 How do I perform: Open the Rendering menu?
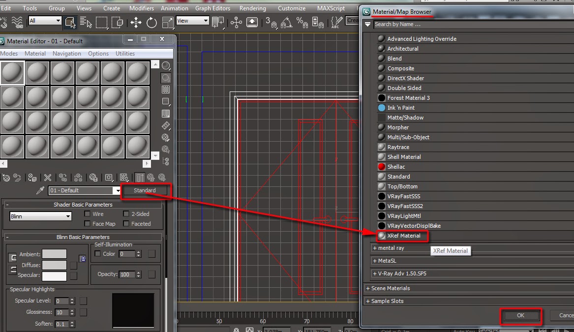click(x=253, y=8)
